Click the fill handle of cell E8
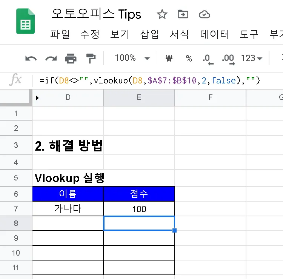This screenshot has height=279, width=283. [x=174, y=230]
